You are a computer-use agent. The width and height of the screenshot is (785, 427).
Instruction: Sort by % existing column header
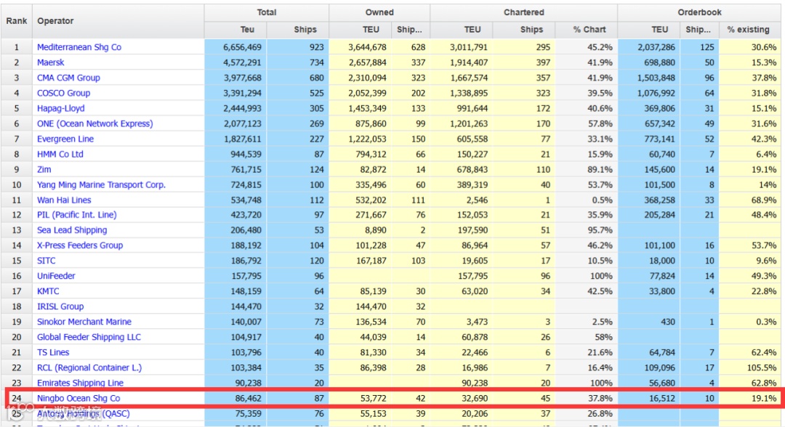tap(750, 30)
